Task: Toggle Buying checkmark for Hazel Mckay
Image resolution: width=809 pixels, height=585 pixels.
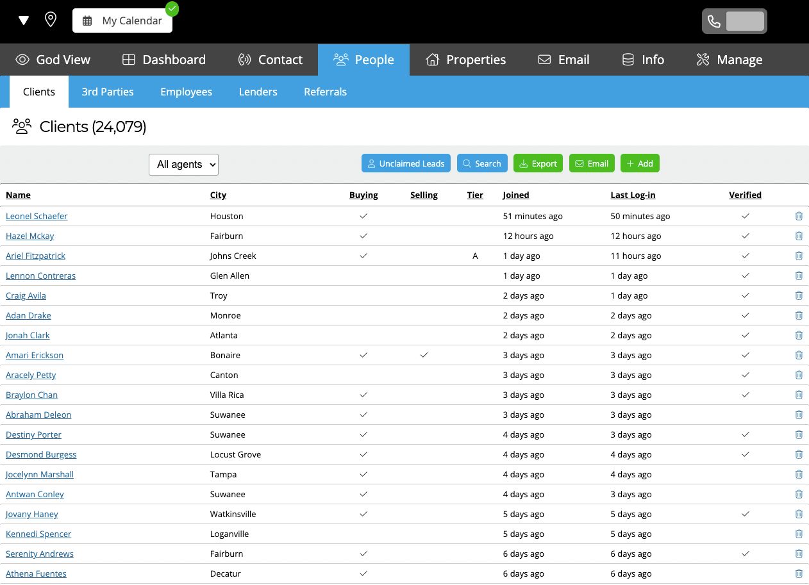Action: [x=363, y=236]
